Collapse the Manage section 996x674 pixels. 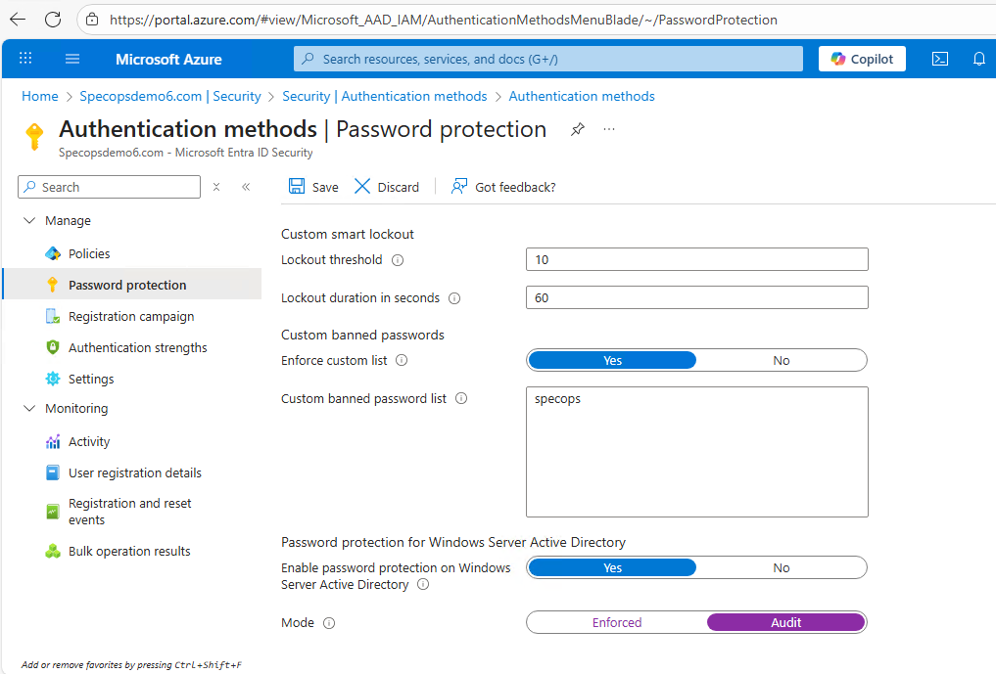pyautogui.click(x=28, y=221)
